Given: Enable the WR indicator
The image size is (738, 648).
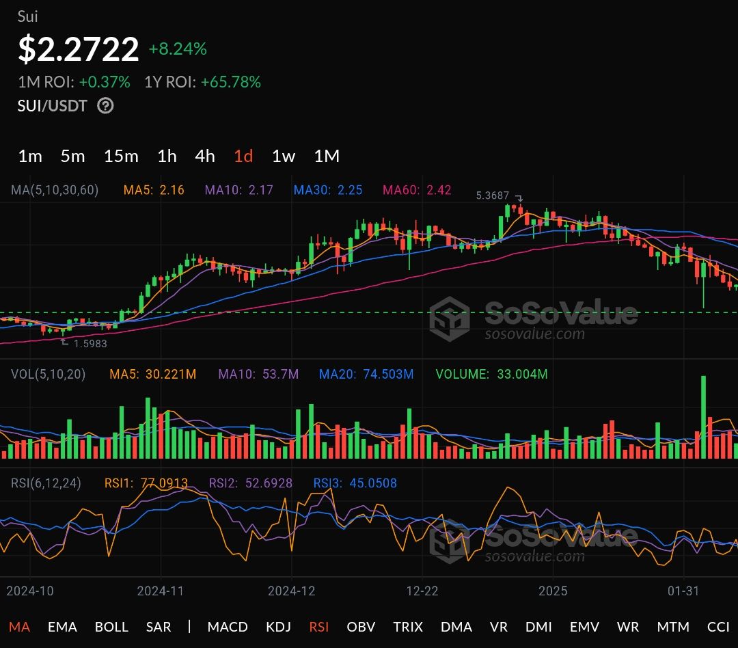Looking at the screenshot, I should pos(628,627).
